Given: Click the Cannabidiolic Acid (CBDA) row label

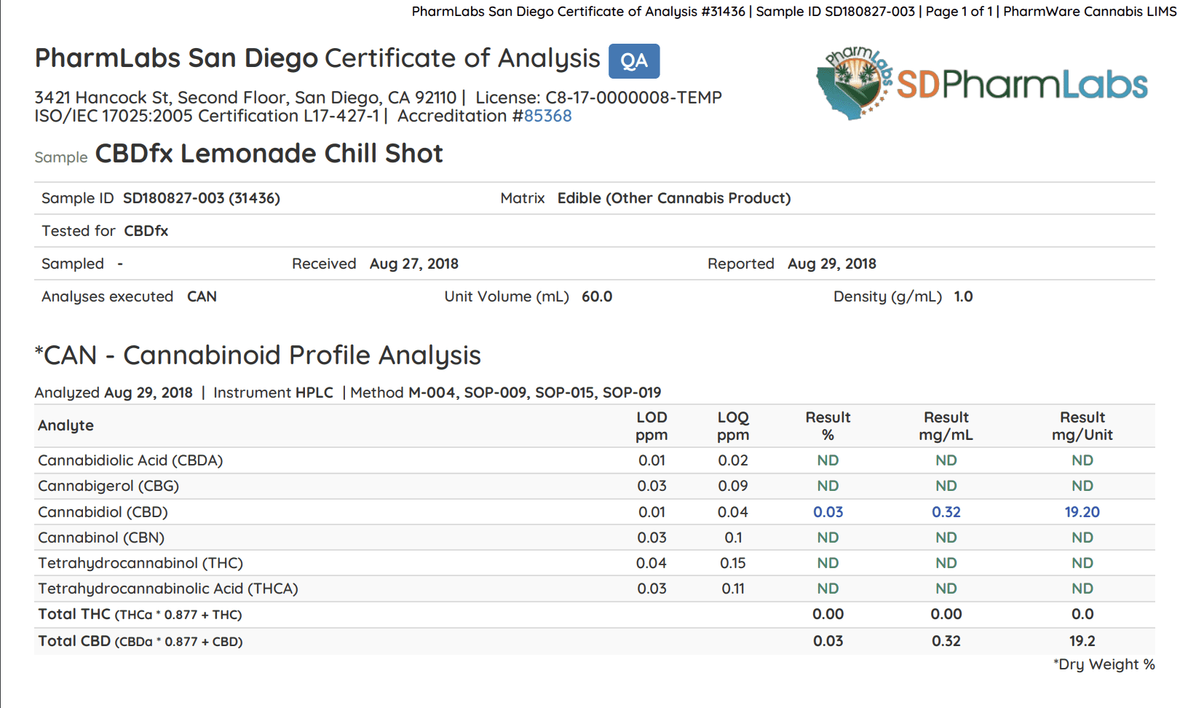Looking at the screenshot, I should click(x=130, y=460).
